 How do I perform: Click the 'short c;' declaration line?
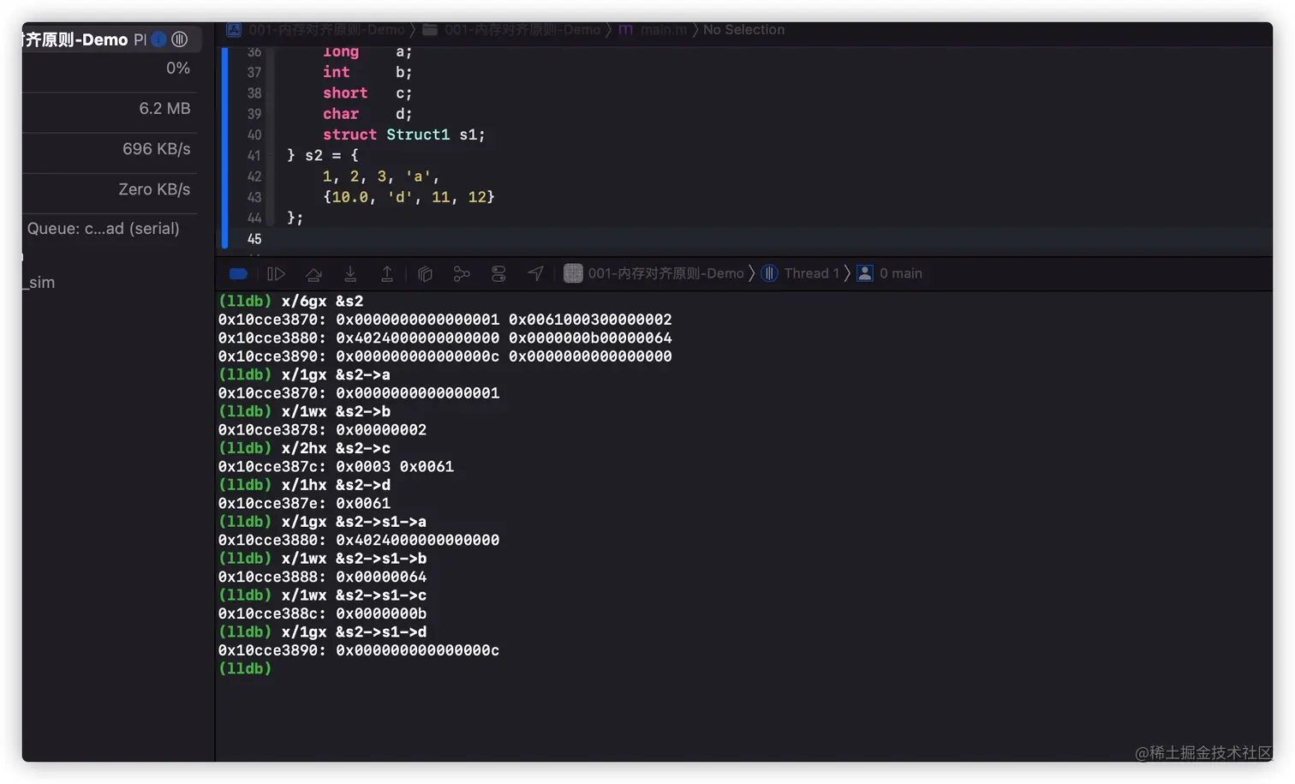click(x=367, y=93)
